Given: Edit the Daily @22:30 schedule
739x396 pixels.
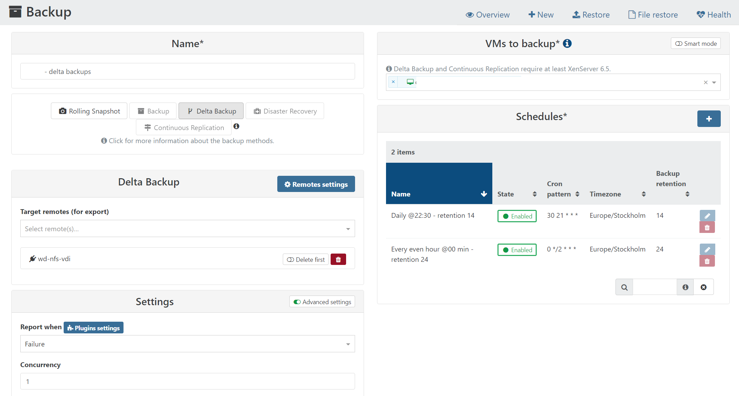Looking at the screenshot, I should point(707,216).
